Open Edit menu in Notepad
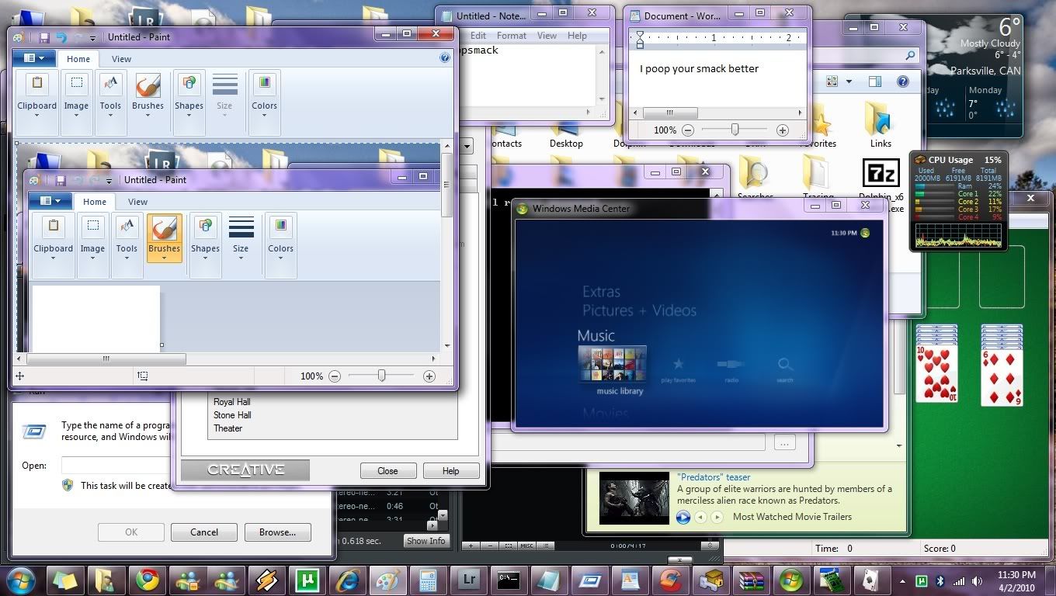The image size is (1056, 596). tap(478, 36)
